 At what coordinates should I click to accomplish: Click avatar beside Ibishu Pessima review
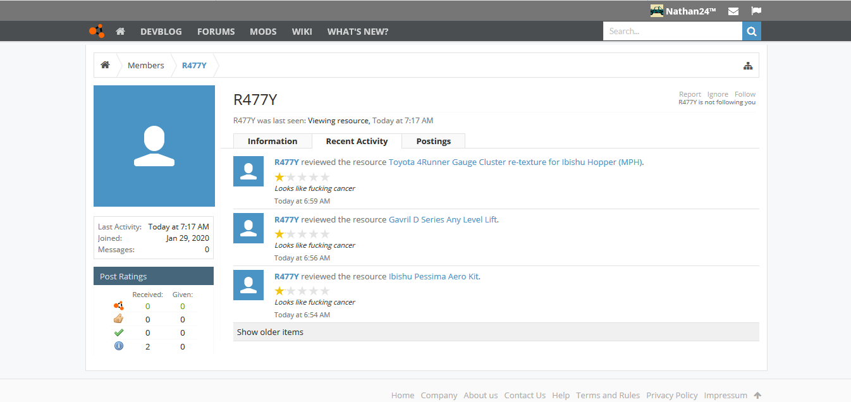pos(248,285)
